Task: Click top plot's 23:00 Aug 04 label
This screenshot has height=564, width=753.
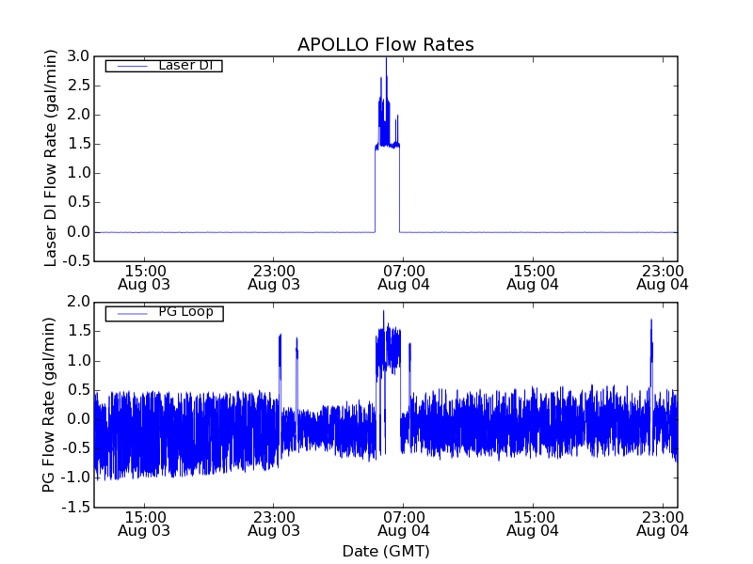Action: point(663,278)
